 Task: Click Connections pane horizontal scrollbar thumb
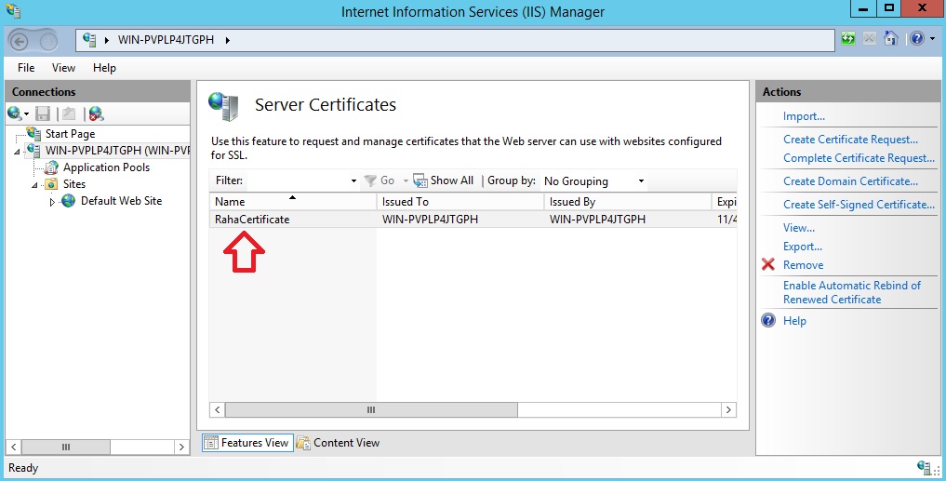(x=66, y=448)
